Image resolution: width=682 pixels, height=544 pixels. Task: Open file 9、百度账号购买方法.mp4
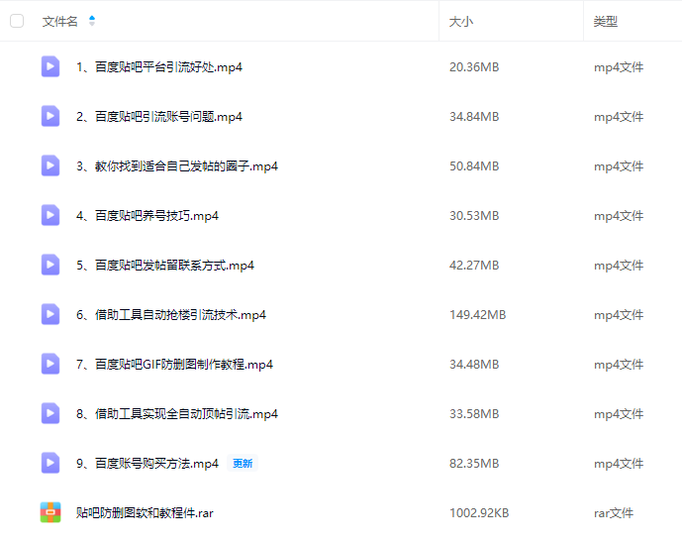click(x=147, y=464)
